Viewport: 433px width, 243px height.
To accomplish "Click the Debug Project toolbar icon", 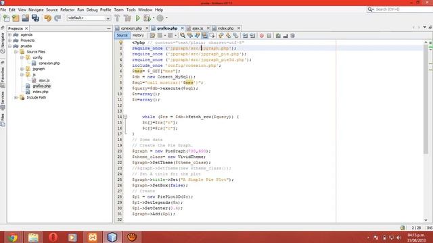I will point(147,18).
